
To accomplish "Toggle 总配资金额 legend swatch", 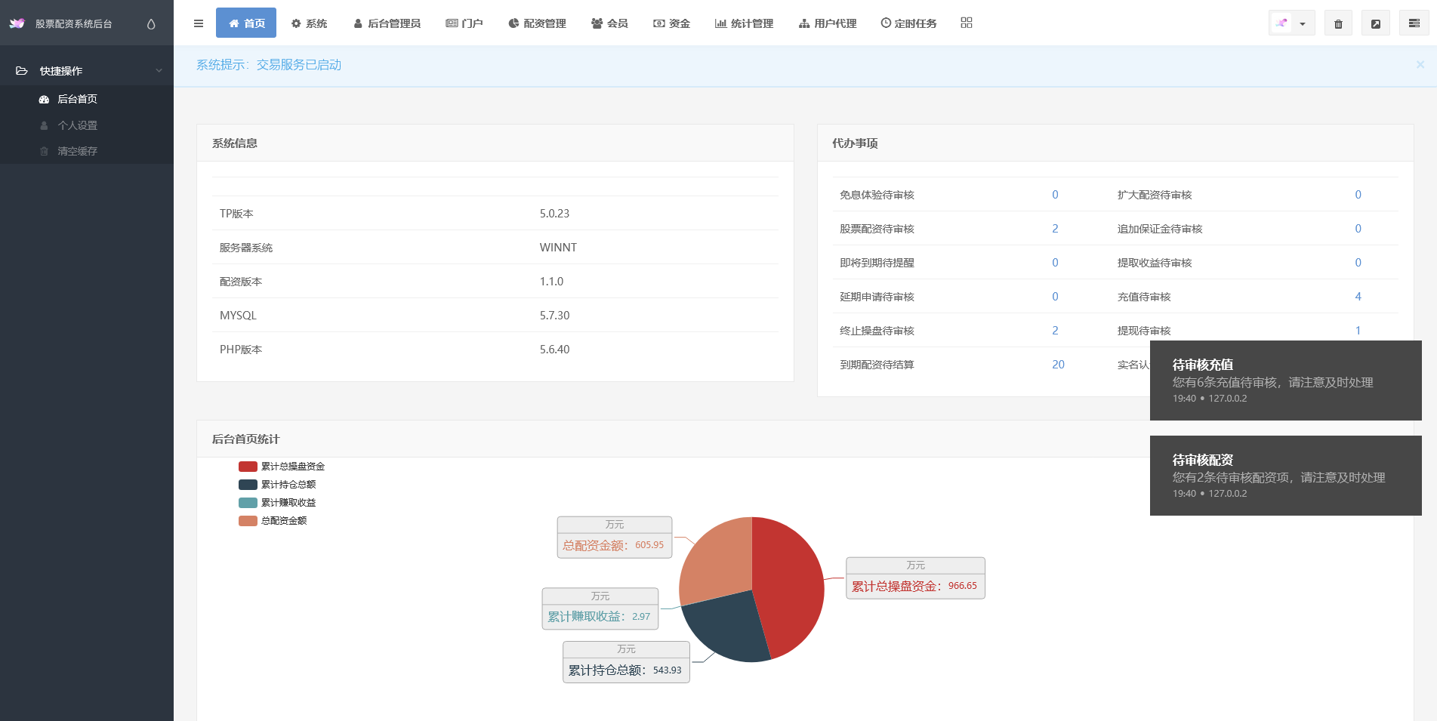I will click(x=248, y=521).
